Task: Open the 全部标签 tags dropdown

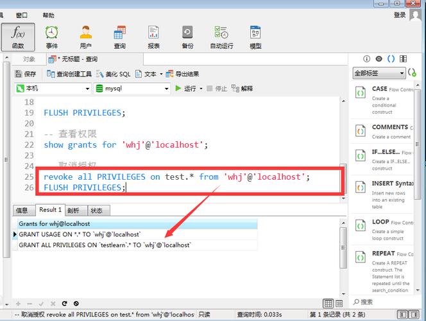Action: pos(379,73)
